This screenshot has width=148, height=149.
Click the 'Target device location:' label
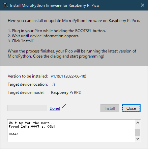[x=28, y=84]
